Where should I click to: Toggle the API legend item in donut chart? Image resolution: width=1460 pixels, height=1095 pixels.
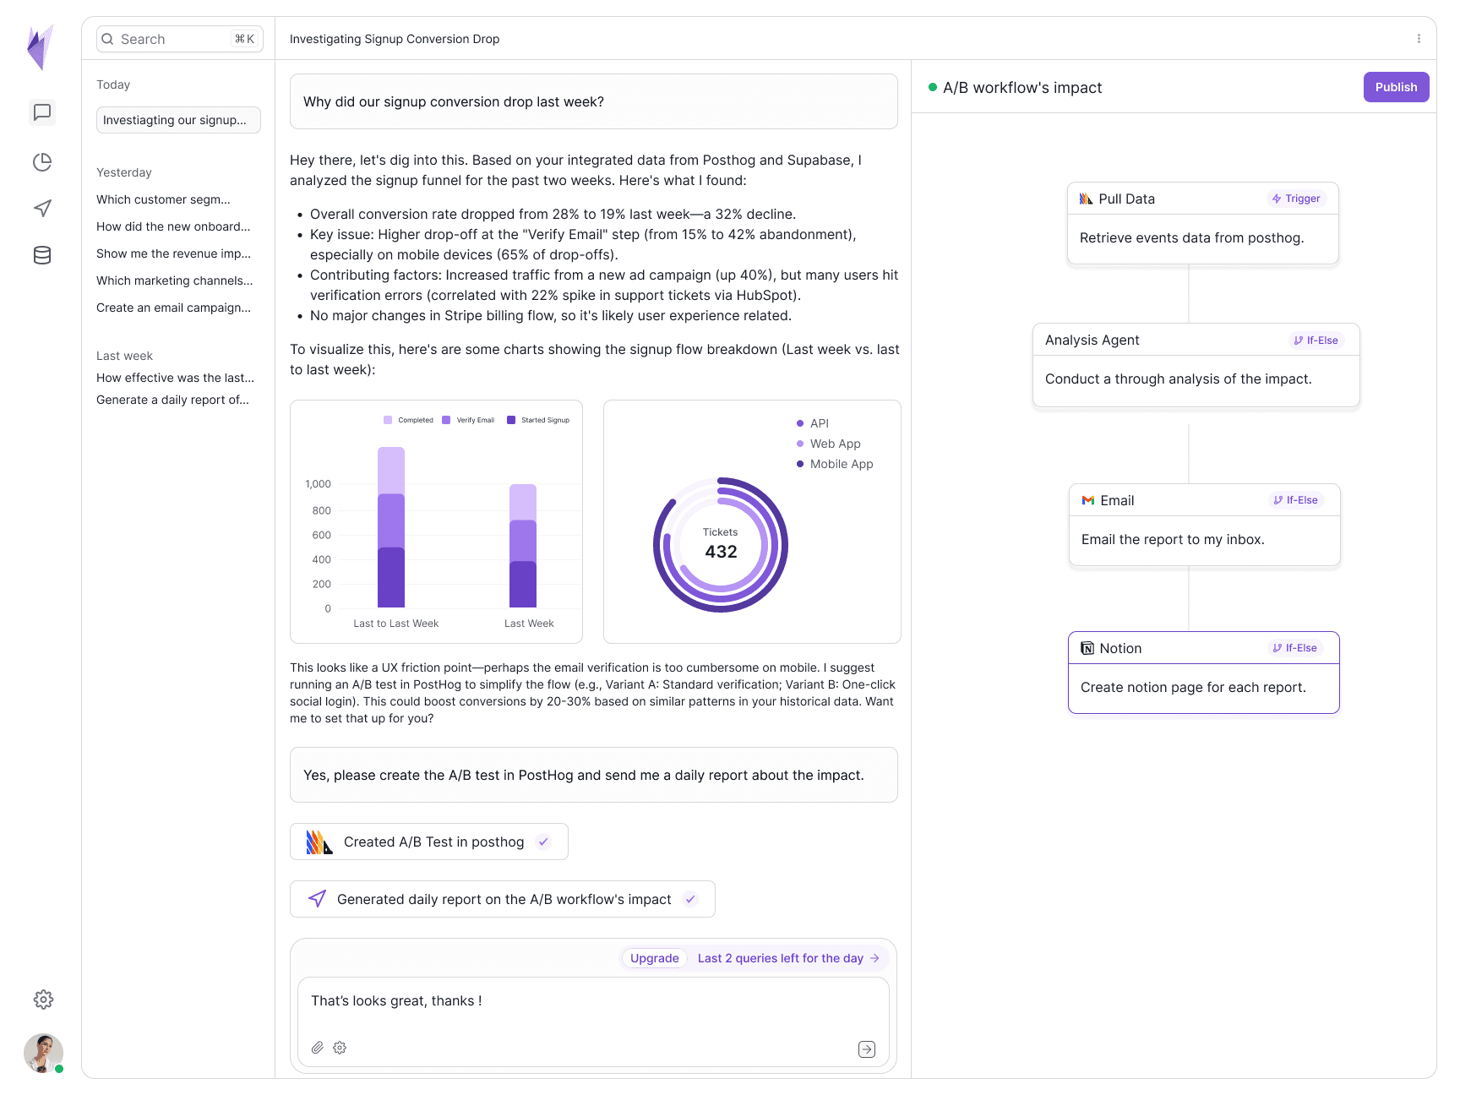pyautogui.click(x=813, y=423)
